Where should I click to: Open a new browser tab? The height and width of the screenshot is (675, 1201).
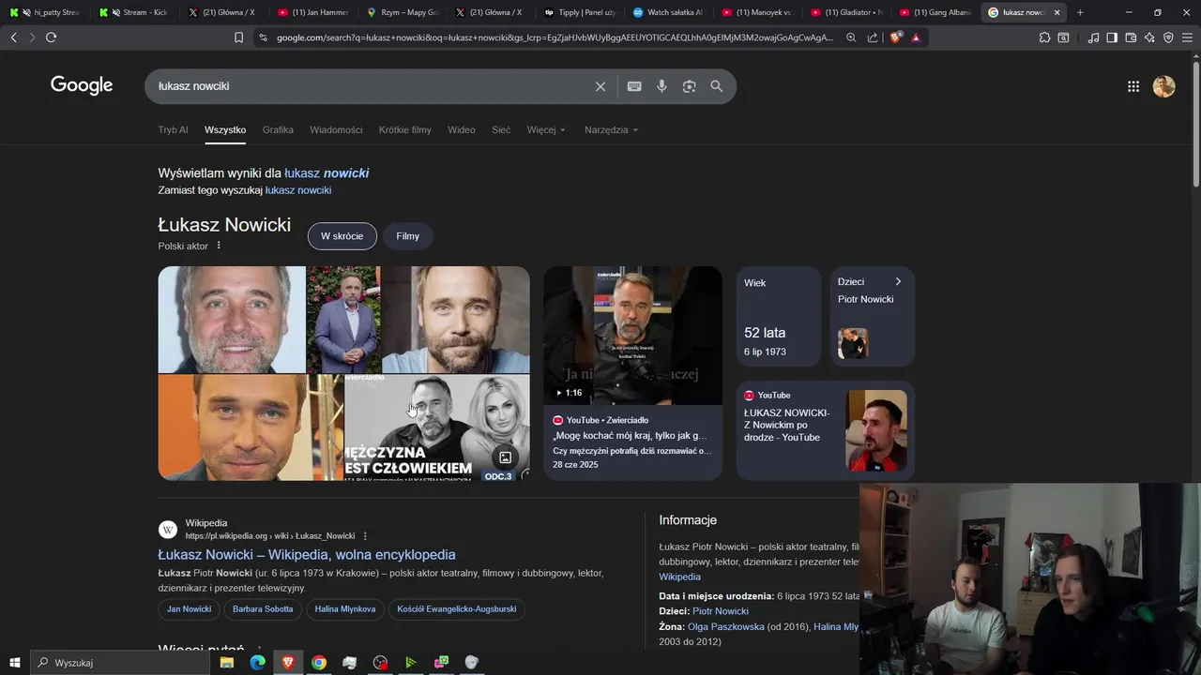click(x=1080, y=12)
